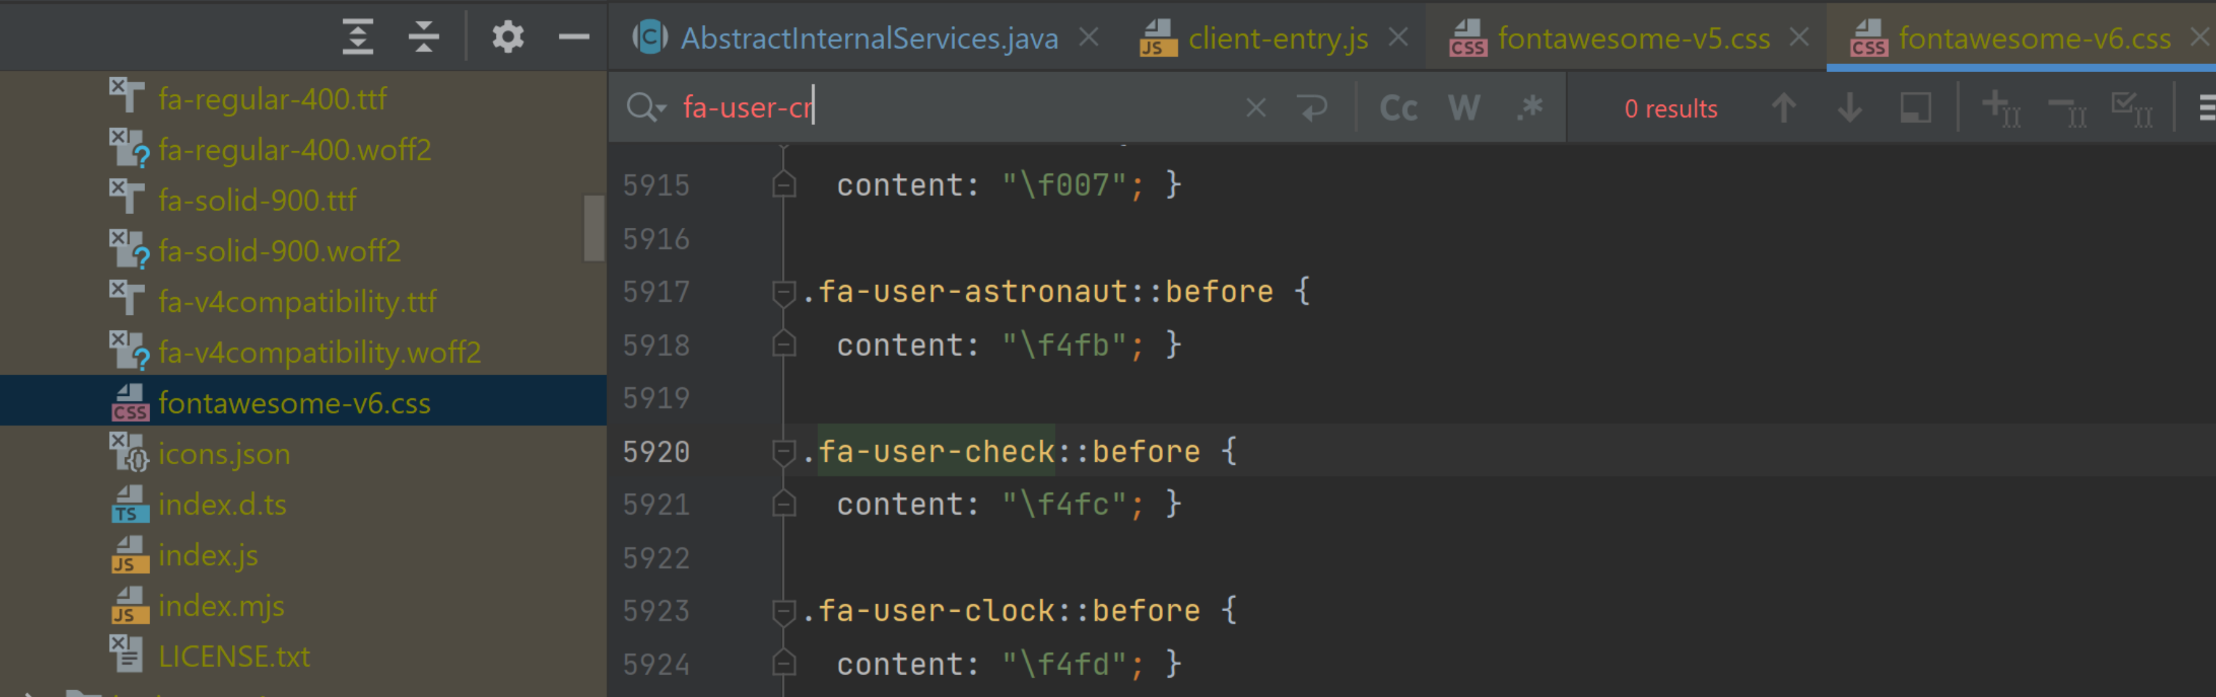This screenshot has height=697, width=2216.
Task: Toggle whole Words search option
Action: (1463, 108)
